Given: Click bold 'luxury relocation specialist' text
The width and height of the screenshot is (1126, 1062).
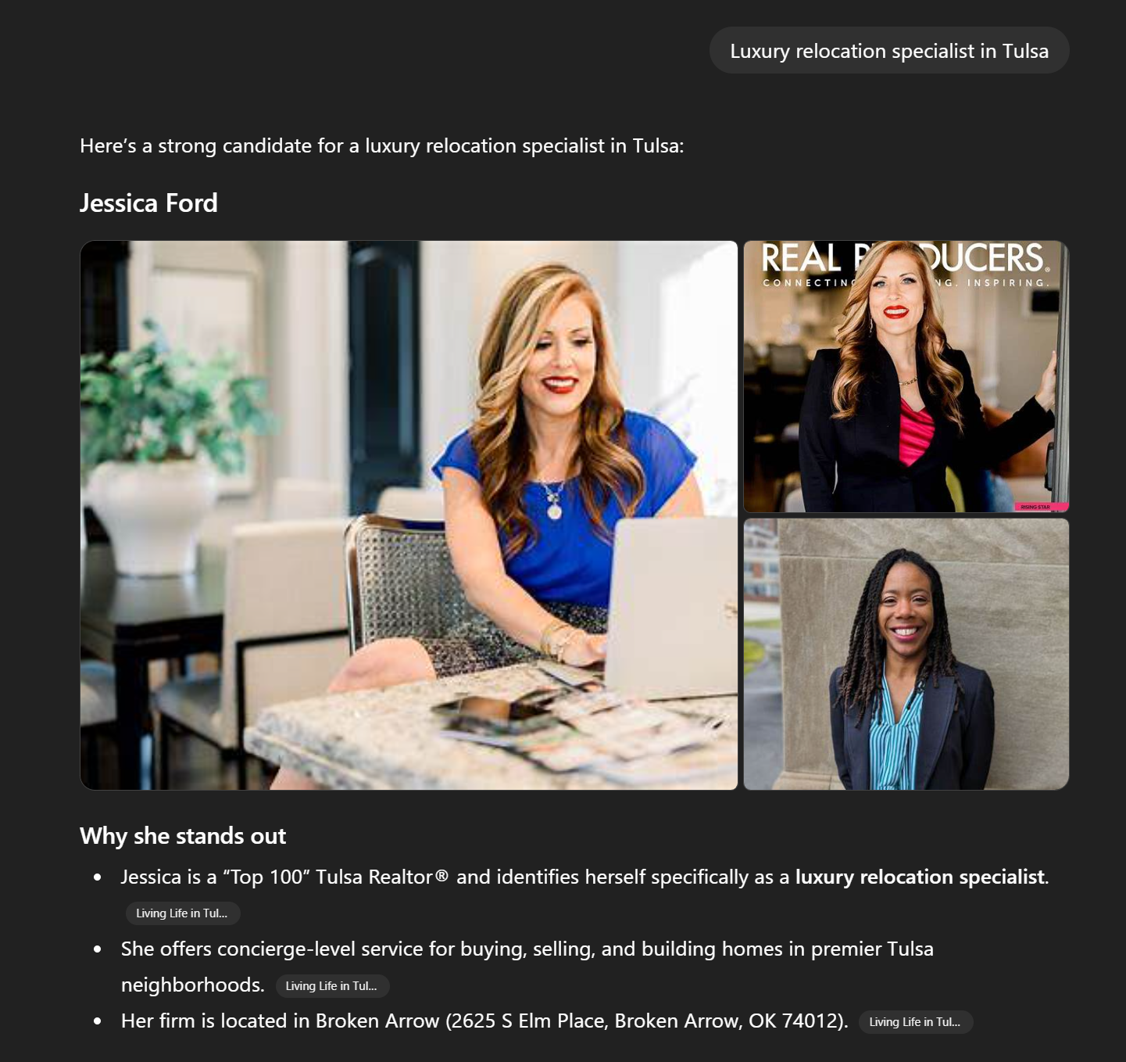Looking at the screenshot, I should coord(920,877).
